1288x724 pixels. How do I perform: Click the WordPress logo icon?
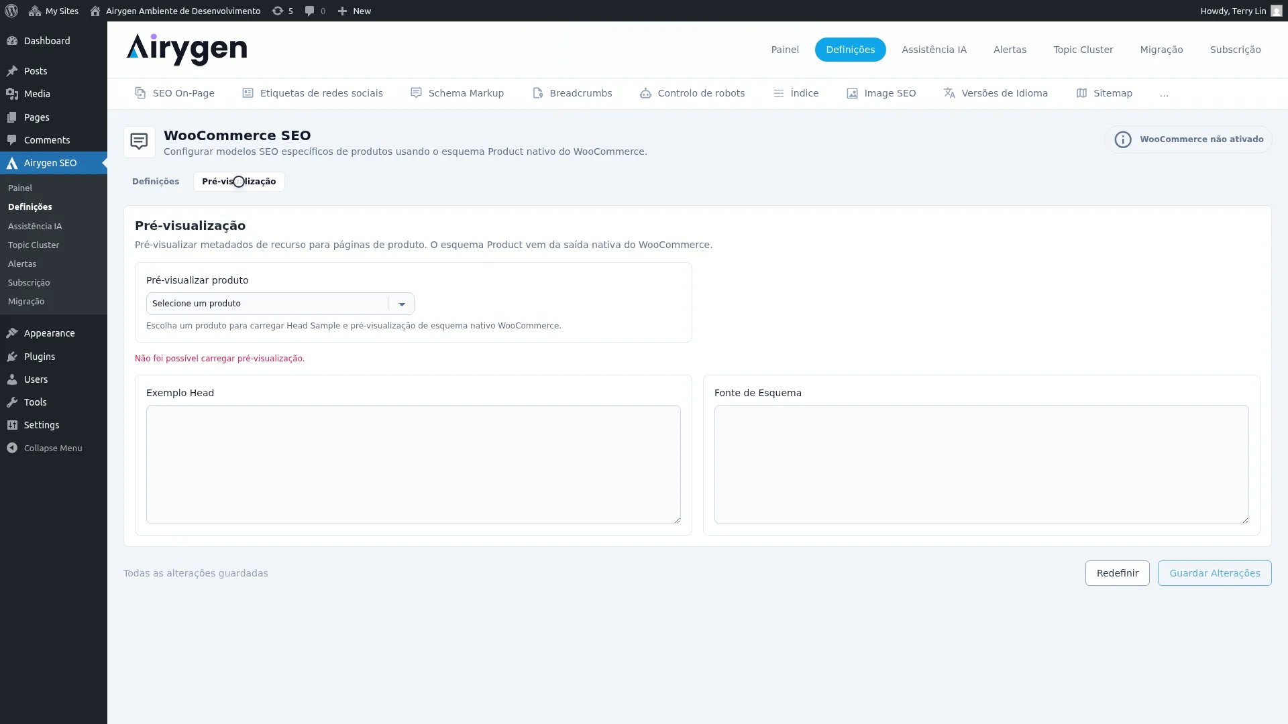11,11
